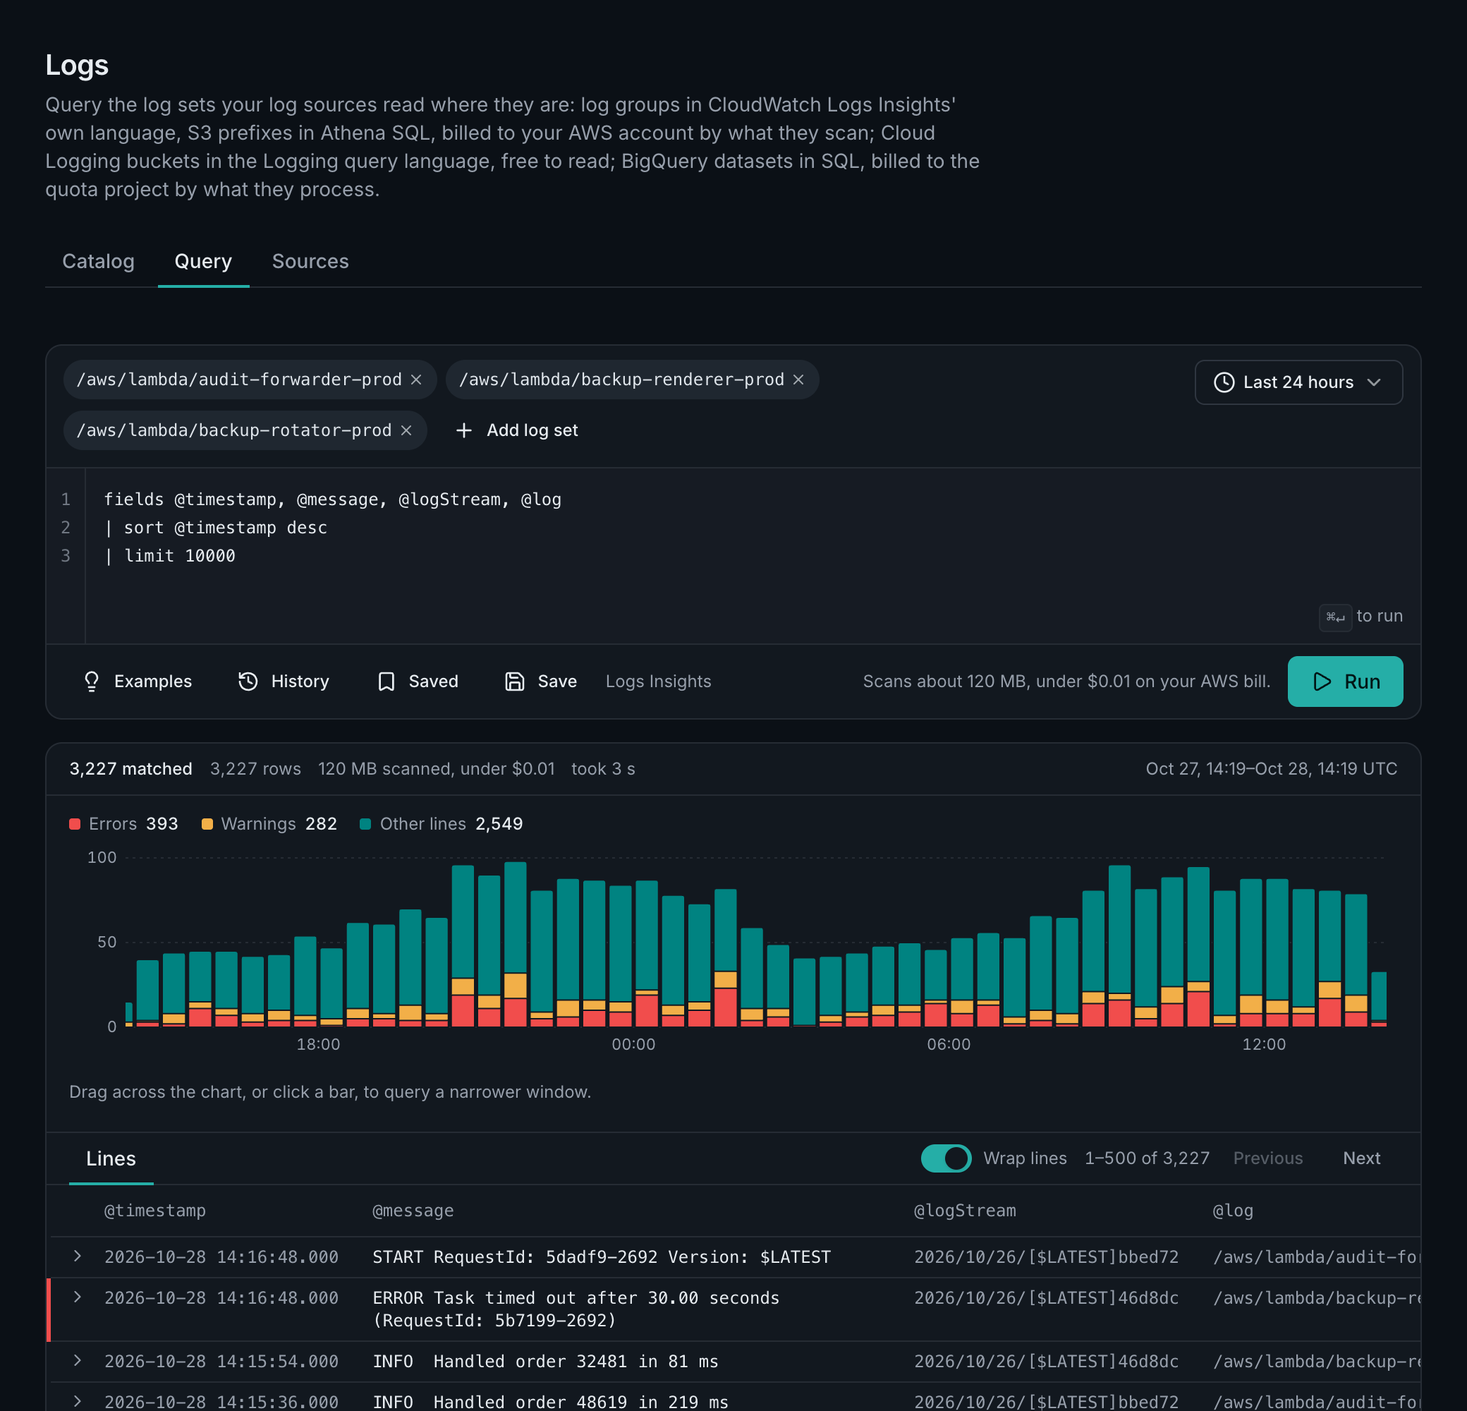Click the red Errors legend swatch
Screen dimensions: 1467x1411
[x=75, y=824]
